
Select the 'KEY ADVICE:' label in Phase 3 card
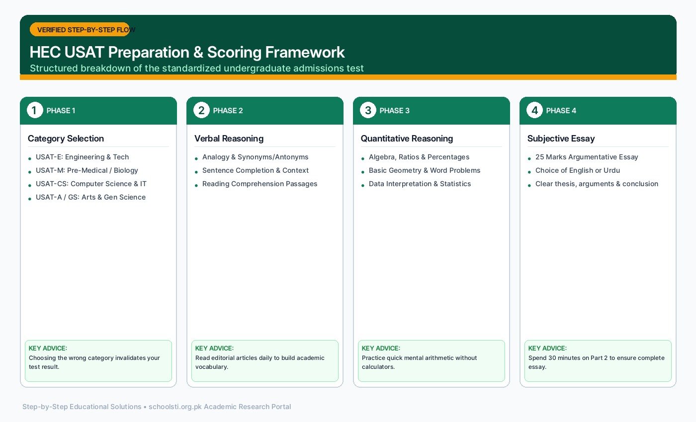point(381,349)
